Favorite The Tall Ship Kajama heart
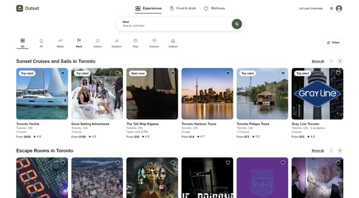 pos(173,73)
